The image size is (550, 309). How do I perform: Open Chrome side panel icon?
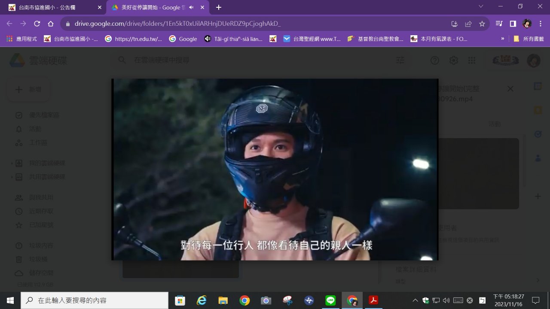pyautogui.click(x=513, y=24)
